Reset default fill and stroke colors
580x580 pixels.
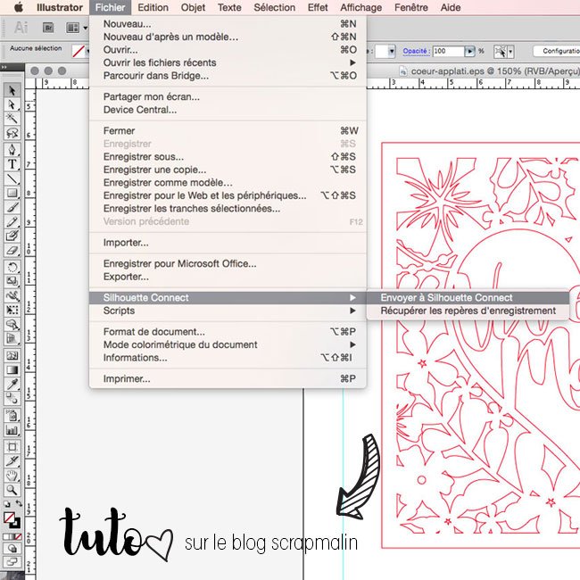6,504
